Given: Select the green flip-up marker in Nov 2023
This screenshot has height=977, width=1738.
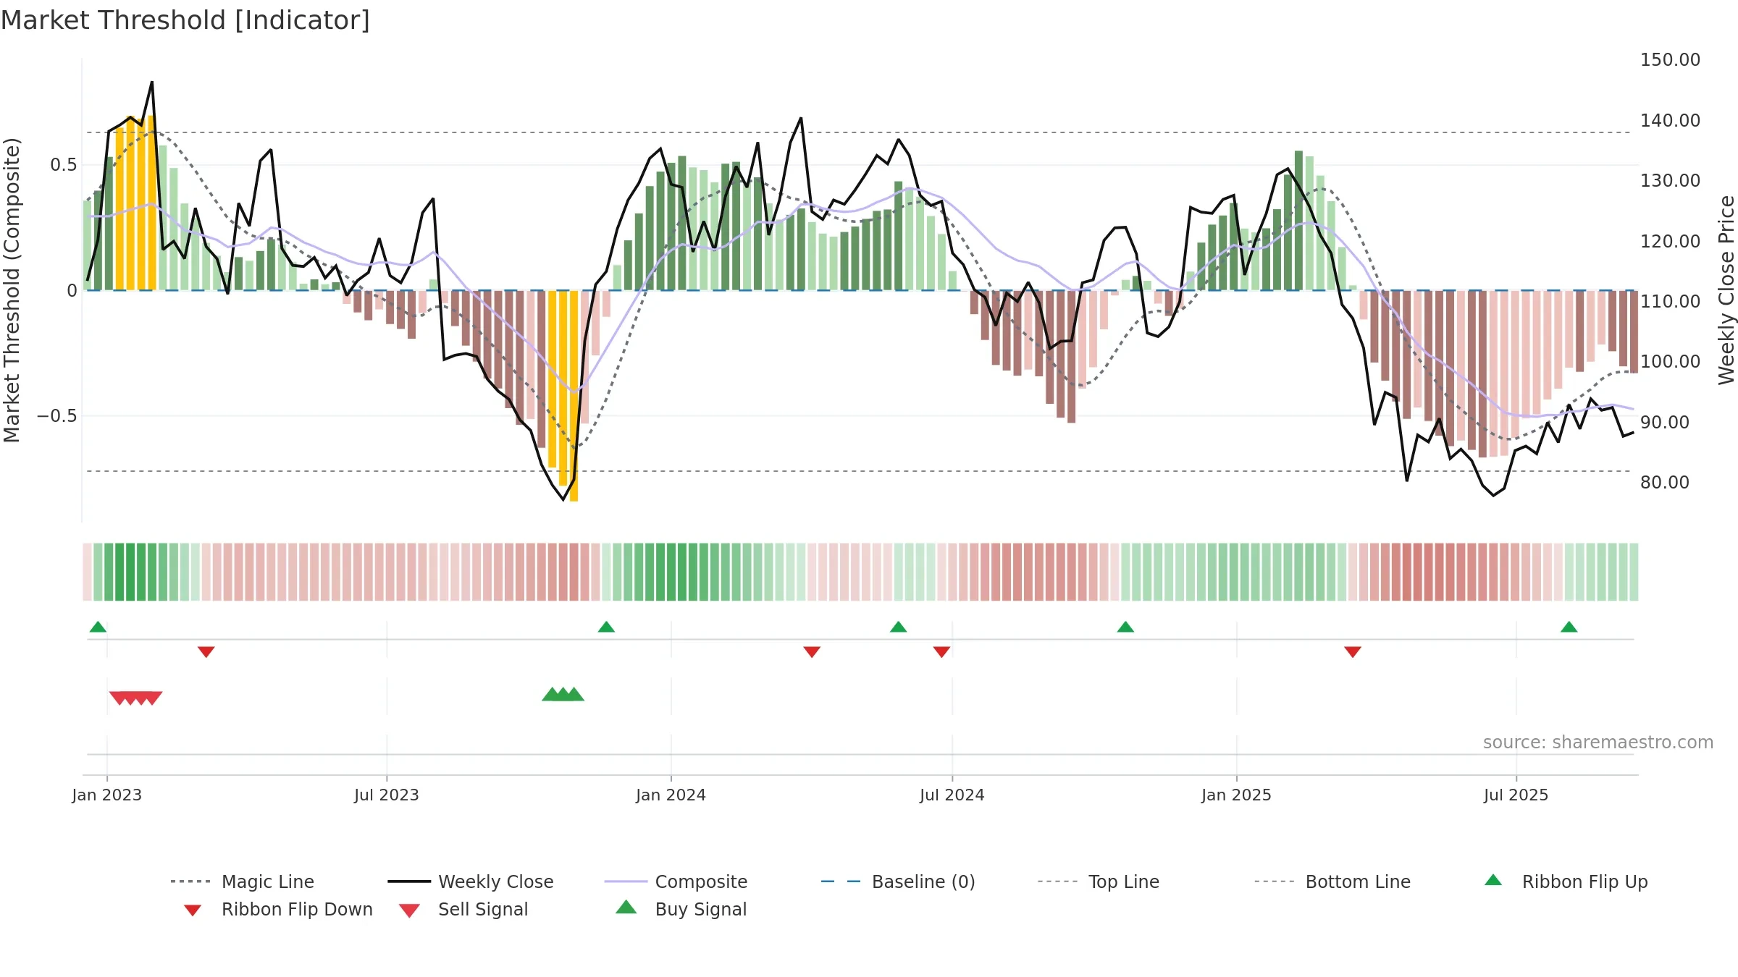Looking at the screenshot, I should pos(606,627).
